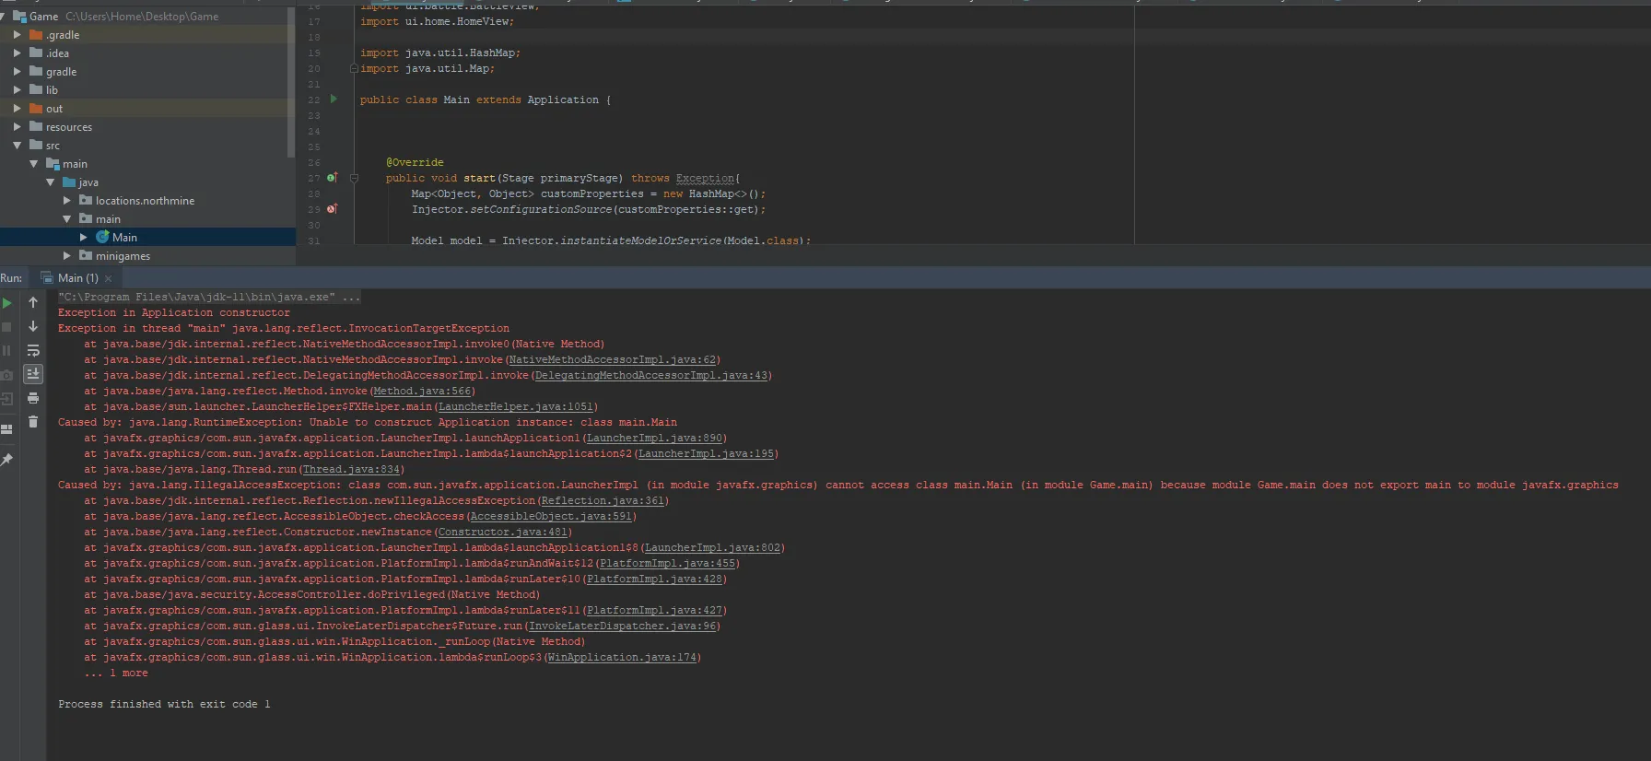Viewport: 1651px width, 761px height.
Task: Jump to LauncherImpl.java:195
Action: (x=706, y=453)
